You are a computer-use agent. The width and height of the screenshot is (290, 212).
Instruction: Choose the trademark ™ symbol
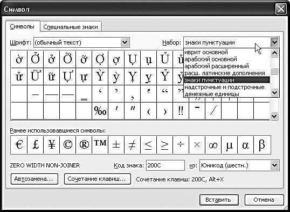pos(100,145)
